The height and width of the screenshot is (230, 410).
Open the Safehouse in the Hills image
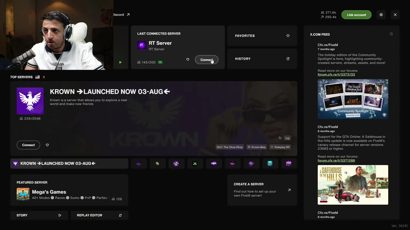[353, 185]
